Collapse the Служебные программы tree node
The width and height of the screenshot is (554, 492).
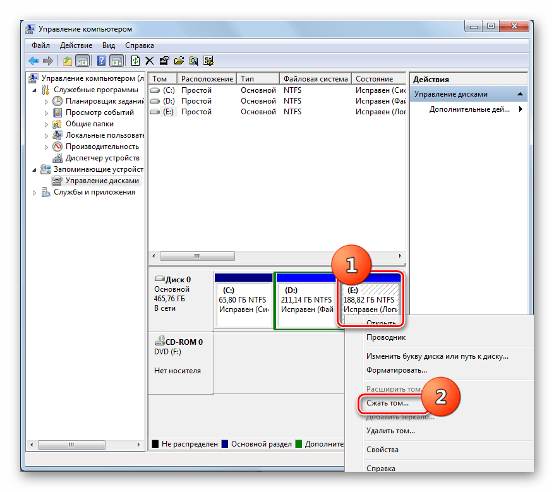click(x=35, y=90)
